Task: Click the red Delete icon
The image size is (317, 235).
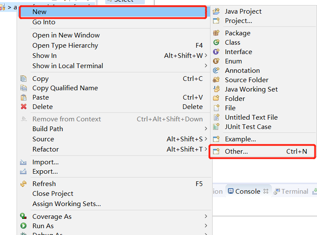Action: (x=24, y=107)
